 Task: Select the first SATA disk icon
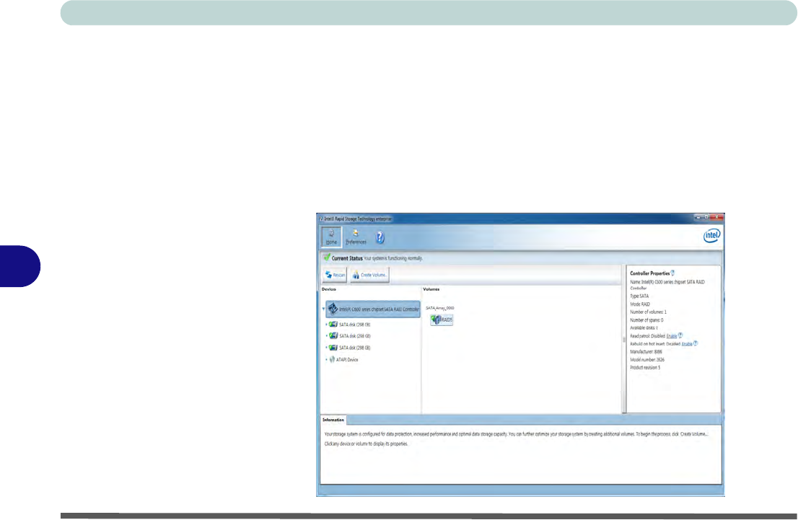(333, 325)
